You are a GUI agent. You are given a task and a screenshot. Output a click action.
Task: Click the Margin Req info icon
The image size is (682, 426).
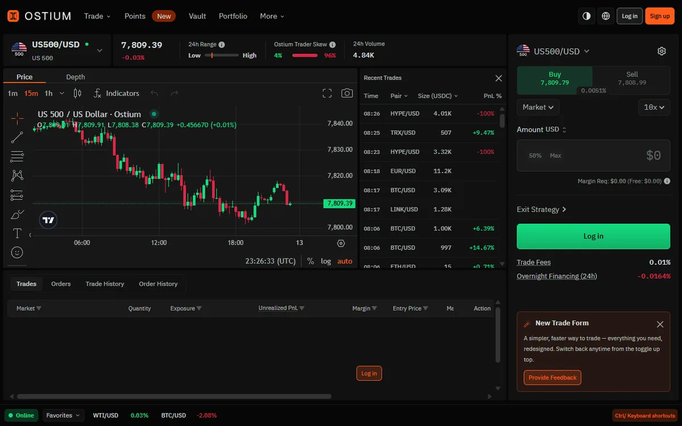667,181
